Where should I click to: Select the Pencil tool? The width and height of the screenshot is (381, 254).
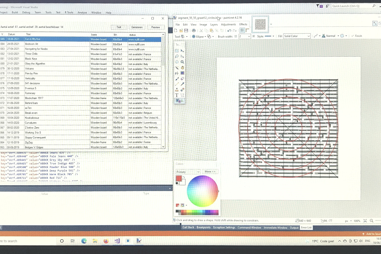[177, 84]
